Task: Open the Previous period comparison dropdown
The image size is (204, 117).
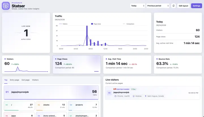Action: pyautogui.click(x=158, y=6)
